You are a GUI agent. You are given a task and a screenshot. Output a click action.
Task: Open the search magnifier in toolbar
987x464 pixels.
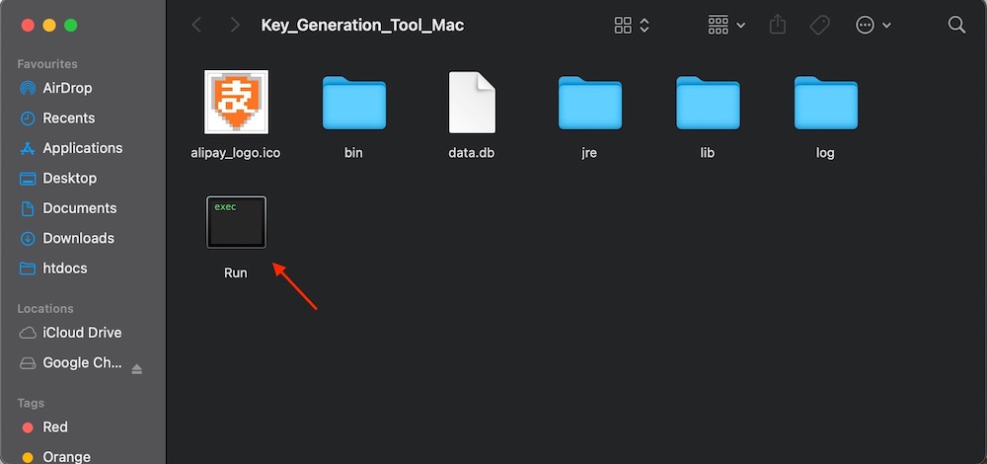[x=956, y=25]
